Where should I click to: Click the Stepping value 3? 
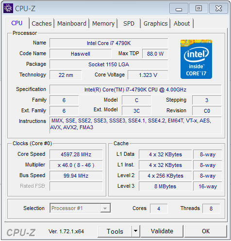click(207, 100)
